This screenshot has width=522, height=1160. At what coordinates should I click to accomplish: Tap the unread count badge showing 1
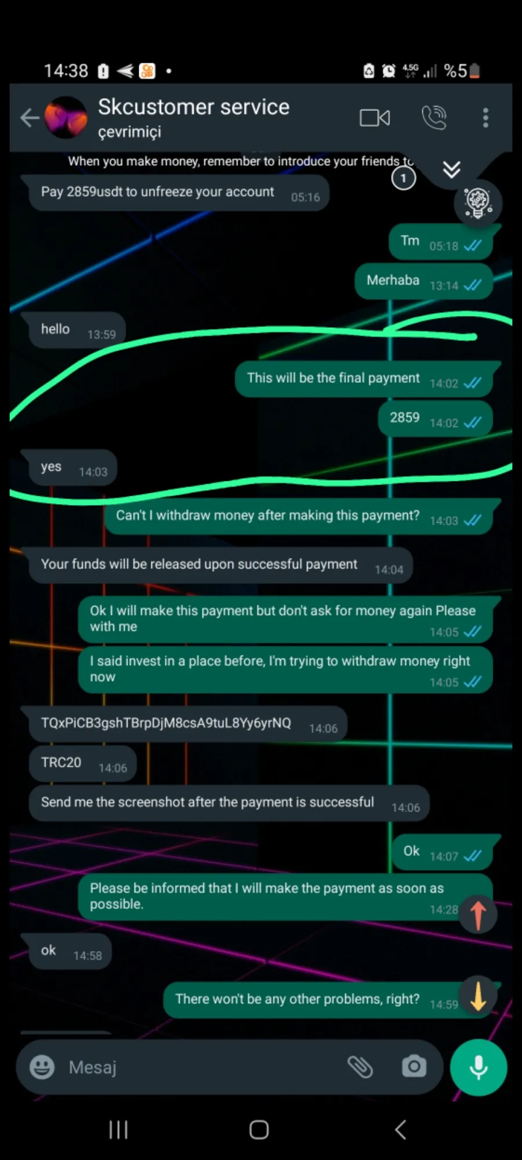pyautogui.click(x=404, y=178)
